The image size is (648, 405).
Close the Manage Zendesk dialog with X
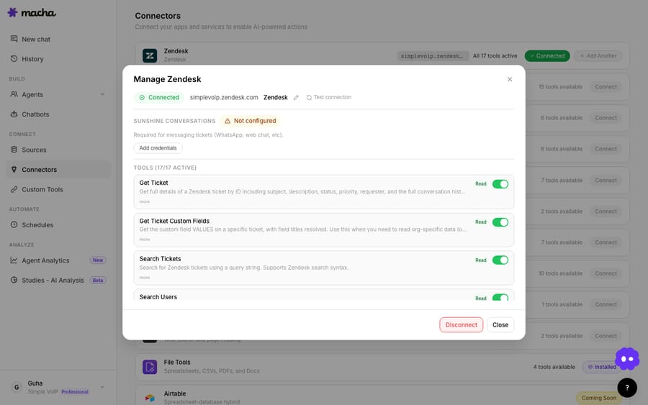(510, 79)
